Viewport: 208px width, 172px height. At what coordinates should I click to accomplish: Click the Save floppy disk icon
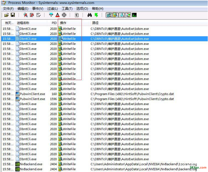13,15
